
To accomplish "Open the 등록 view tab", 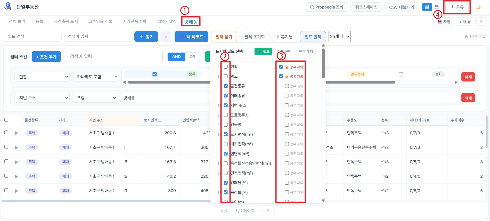I will [x=39, y=21].
